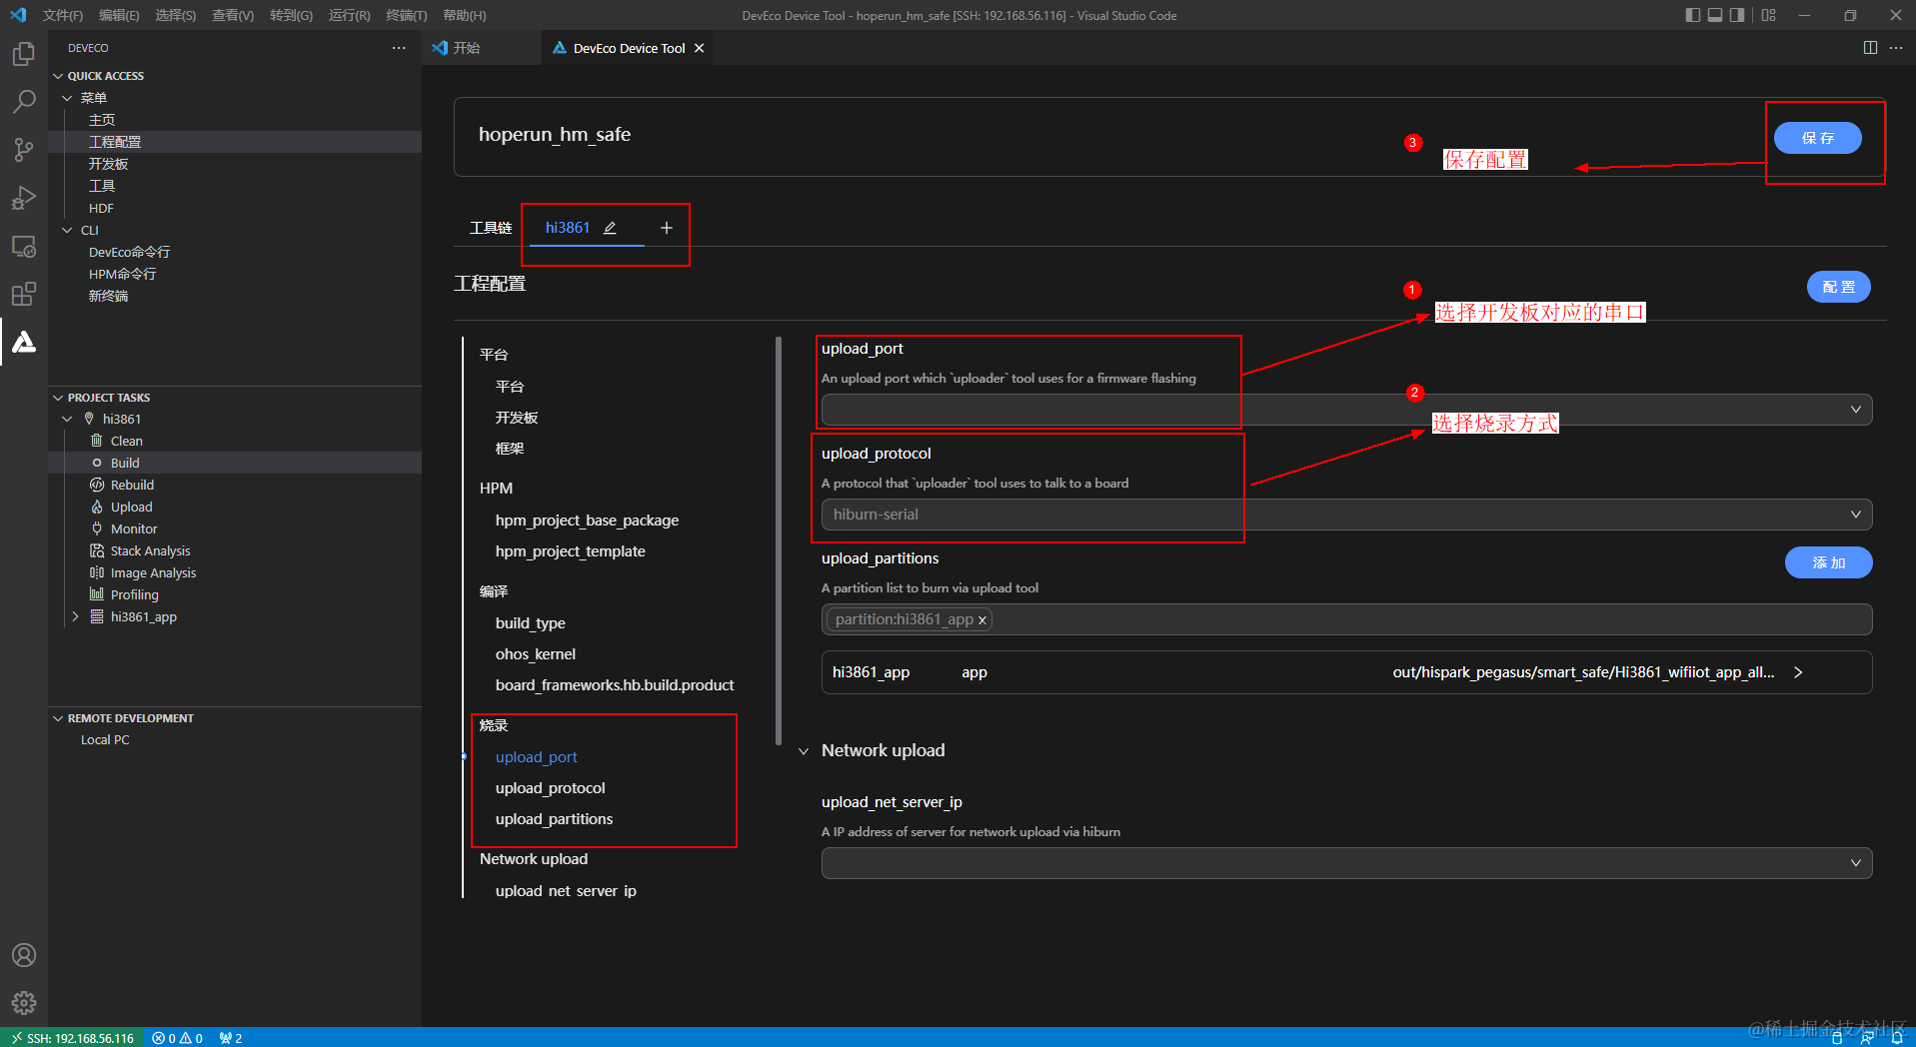Toggle secondary side bar layout icon
Viewport: 1916px width, 1047px height.
(x=1737, y=15)
